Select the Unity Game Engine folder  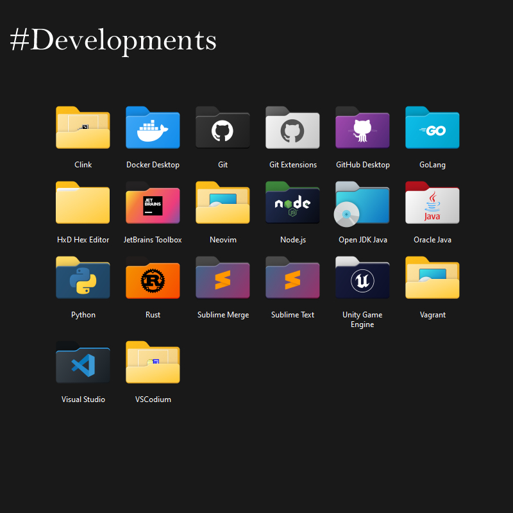(362, 278)
